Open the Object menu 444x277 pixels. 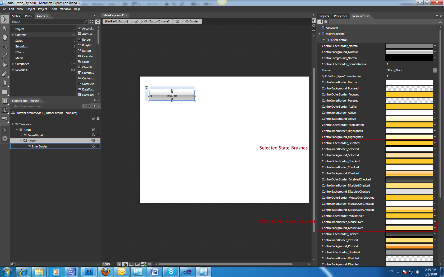[x=31, y=9]
